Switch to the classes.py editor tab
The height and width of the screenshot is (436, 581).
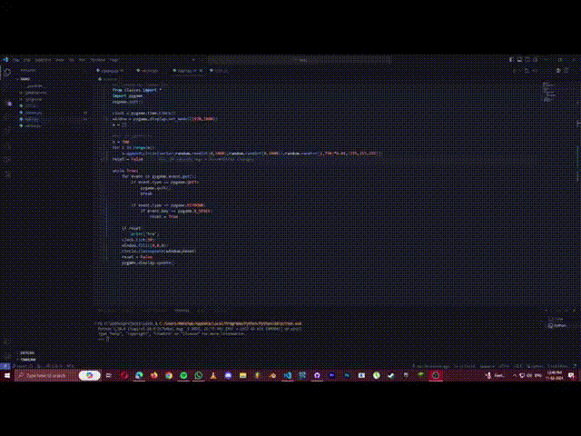pyautogui.click(x=113, y=71)
